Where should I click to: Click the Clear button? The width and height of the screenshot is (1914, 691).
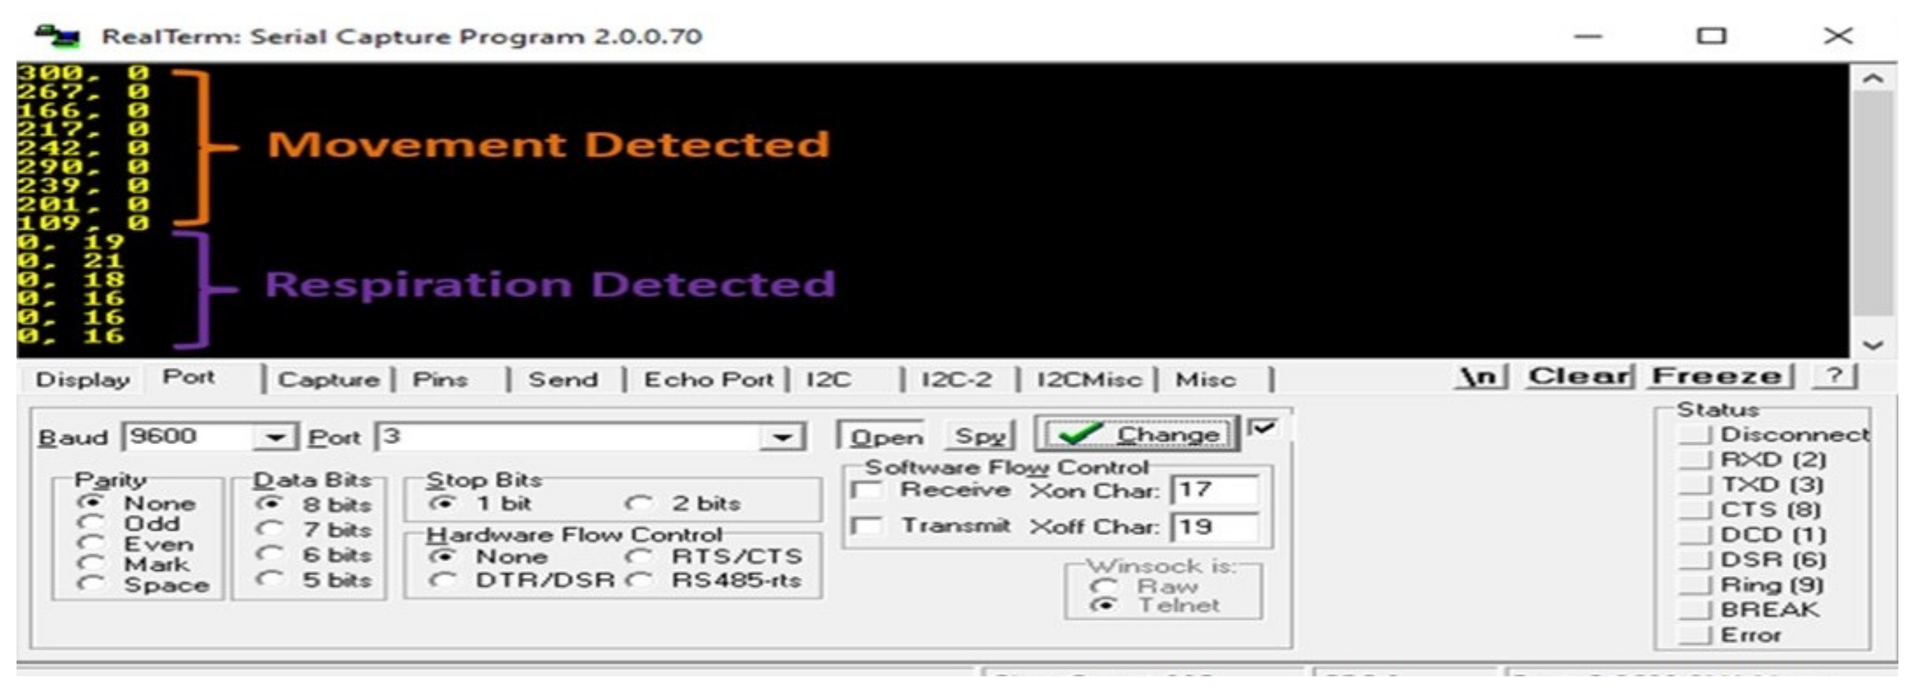pos(1579,376)
